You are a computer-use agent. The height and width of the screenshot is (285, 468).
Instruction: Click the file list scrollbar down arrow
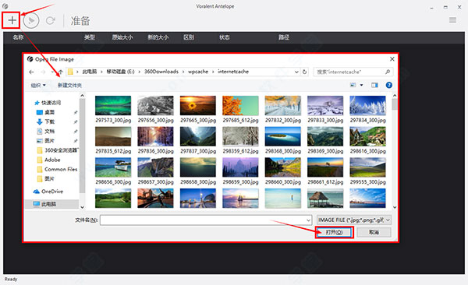[395, 207]
